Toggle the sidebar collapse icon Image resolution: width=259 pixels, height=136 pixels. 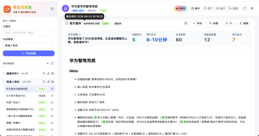pyautogui.click(x=52, y=9)
